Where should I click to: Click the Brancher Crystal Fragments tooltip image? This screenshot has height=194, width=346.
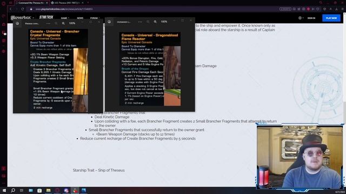(58, 71)
